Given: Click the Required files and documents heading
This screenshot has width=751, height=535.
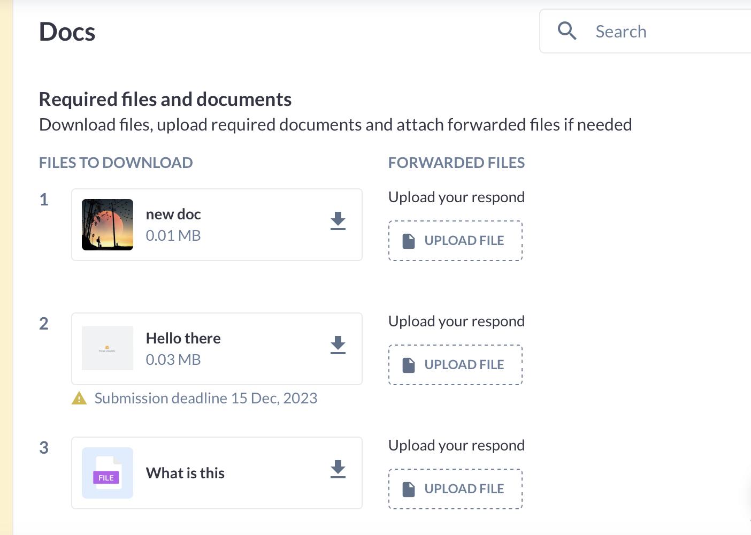Looking at the screenshot, I should tap(165, 100).
